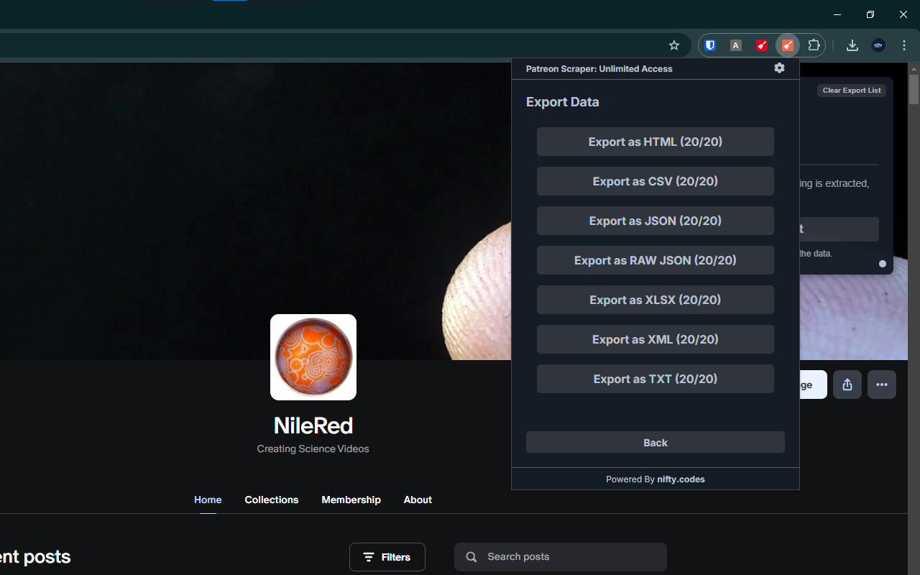This screenshot has width=920, height=575.
Task: Open the three-dot more options on the profile
Action: click(x=881, y=385)
